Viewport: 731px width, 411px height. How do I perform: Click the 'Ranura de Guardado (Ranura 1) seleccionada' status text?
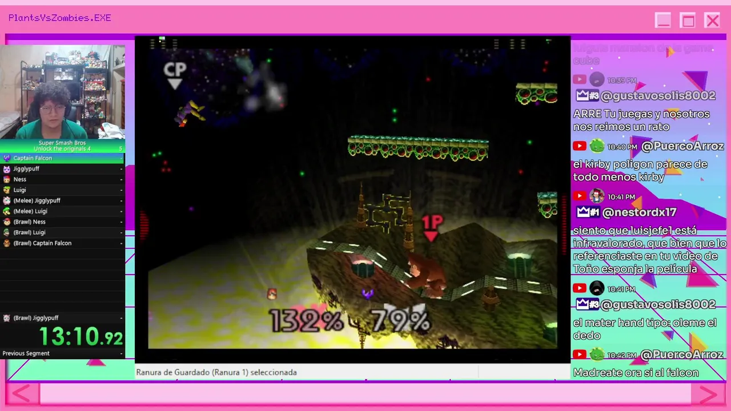point(216,372)
